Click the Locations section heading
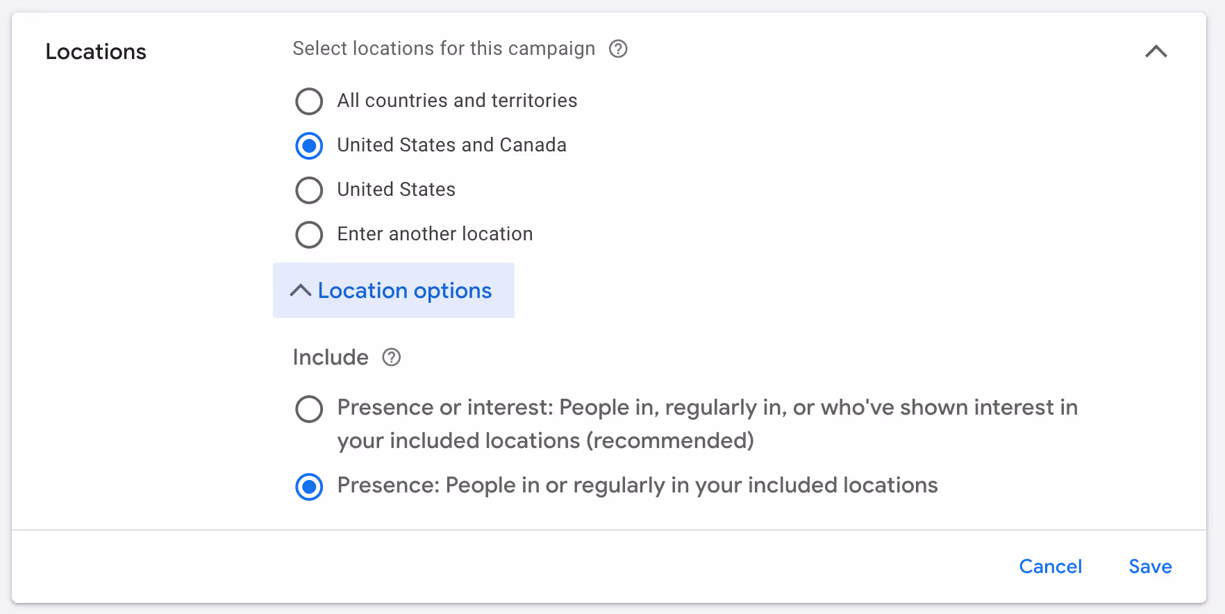1225x614 pixels. (x=96, y=51)
